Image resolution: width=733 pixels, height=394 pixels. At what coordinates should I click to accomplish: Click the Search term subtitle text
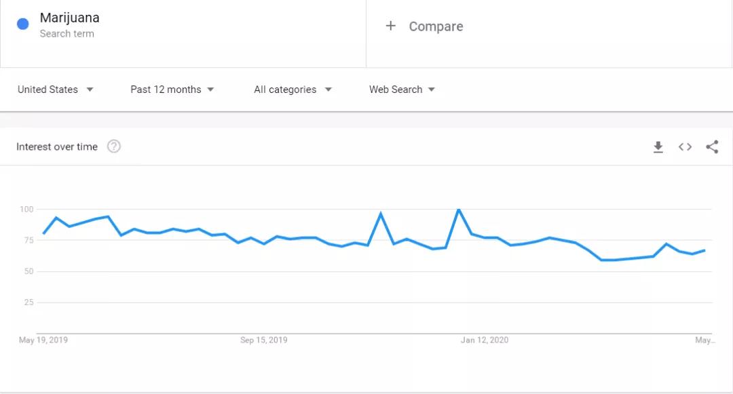(67, 34)
